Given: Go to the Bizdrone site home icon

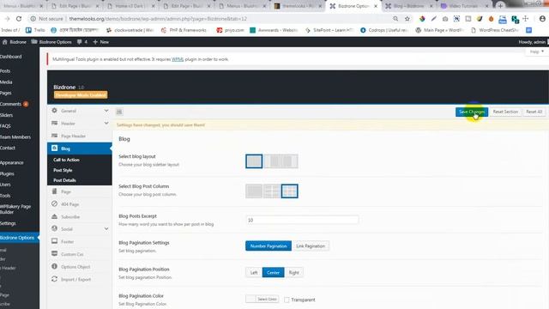Looking at the screenshot, I should 5,42.
